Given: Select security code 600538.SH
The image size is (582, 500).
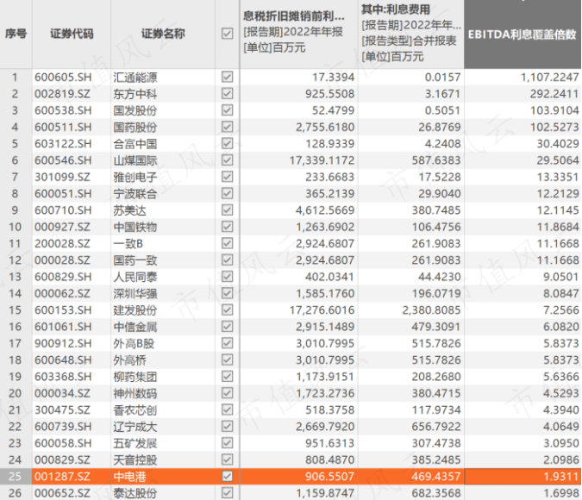Looking at the screenshot, I should pos(63,110).
